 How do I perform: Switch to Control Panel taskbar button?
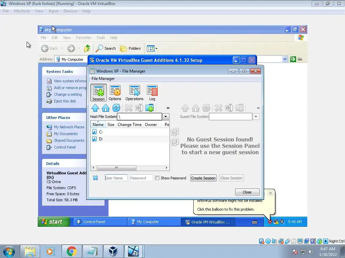(100, 222)
